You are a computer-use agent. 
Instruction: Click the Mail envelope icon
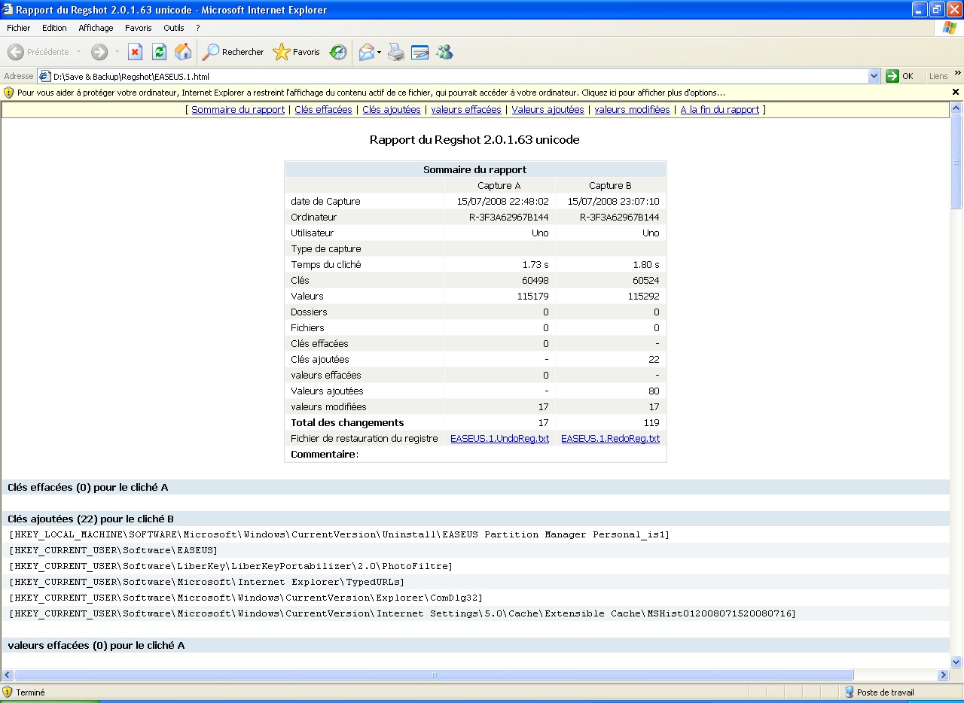367,52
